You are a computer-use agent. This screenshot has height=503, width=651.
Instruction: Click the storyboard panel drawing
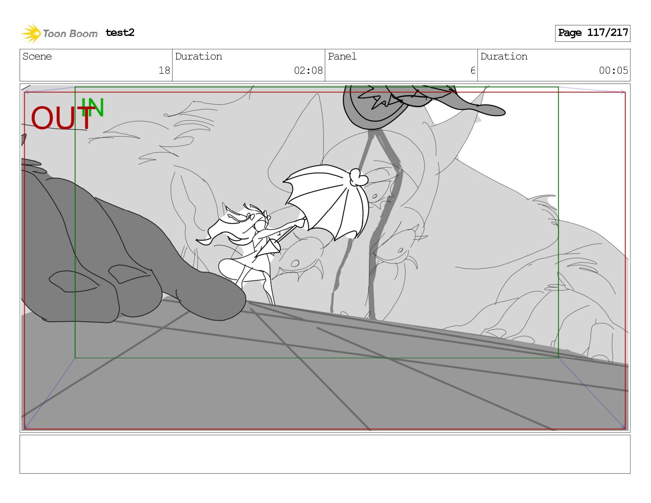pyautogui.click(x=325, y=258)
